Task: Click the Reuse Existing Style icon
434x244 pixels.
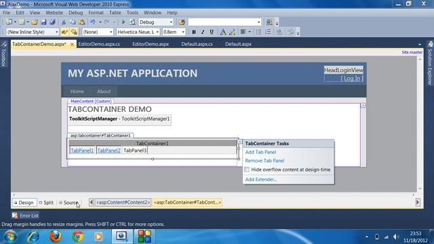Action: point(65,32)
